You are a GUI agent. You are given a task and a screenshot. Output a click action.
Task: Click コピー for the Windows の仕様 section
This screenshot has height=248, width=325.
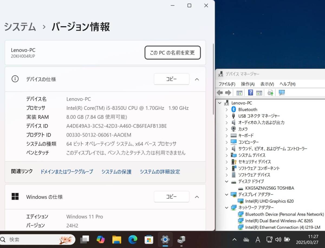(171, 197)
